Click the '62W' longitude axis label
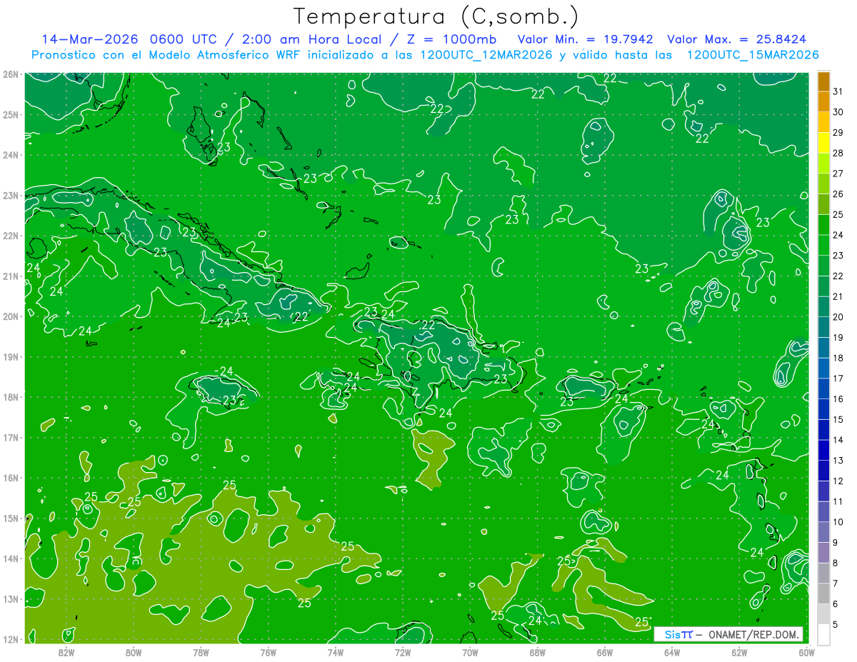 (x=739, y=652)
